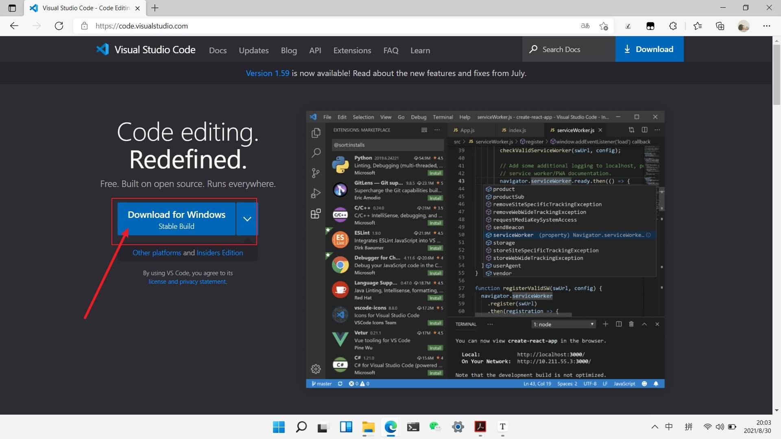
Task: Click the Wi-Fi network tray icon
Action: tap(707, 427)
